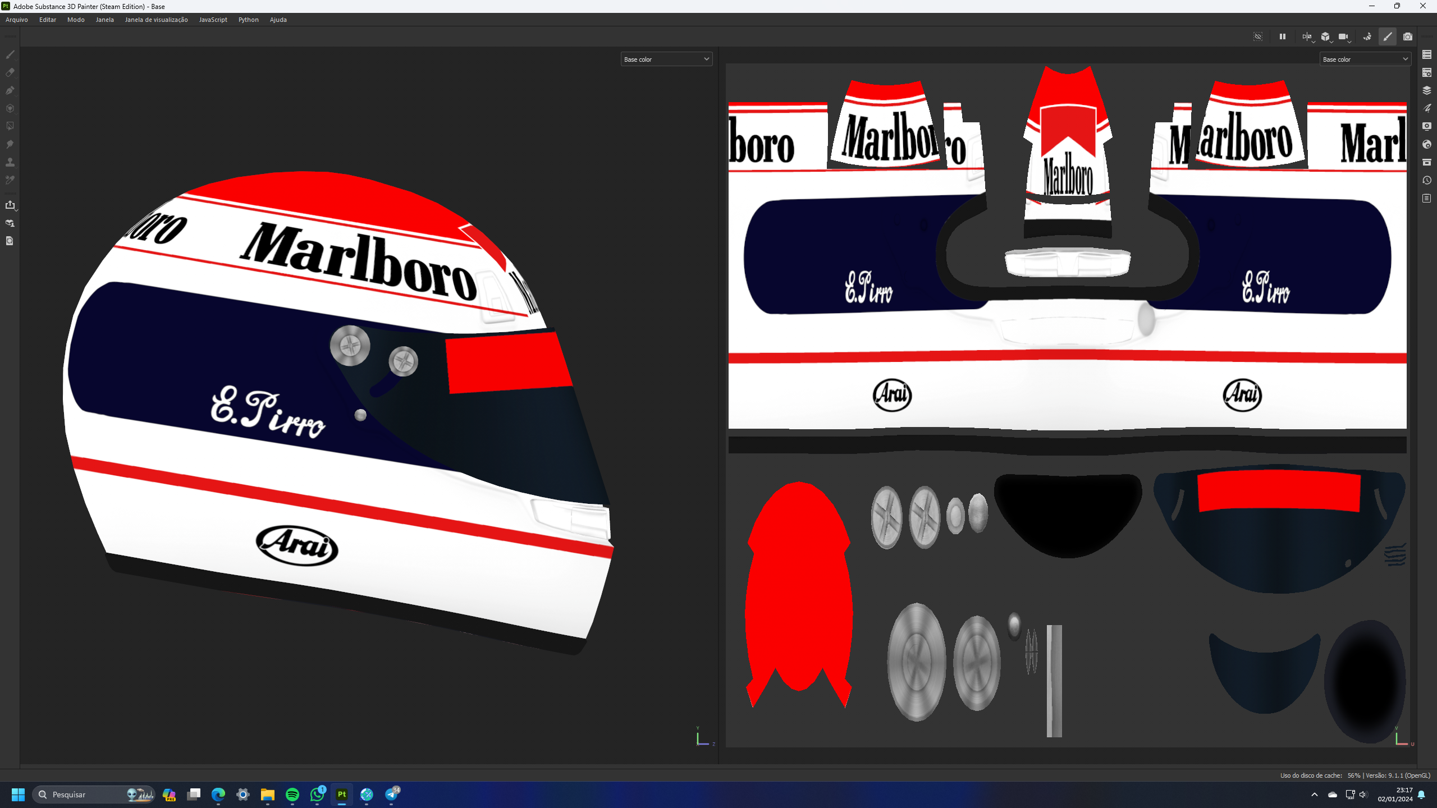Open the Layers panel icon
The height and width of the screenshot is (808, 1437).
1427,90
